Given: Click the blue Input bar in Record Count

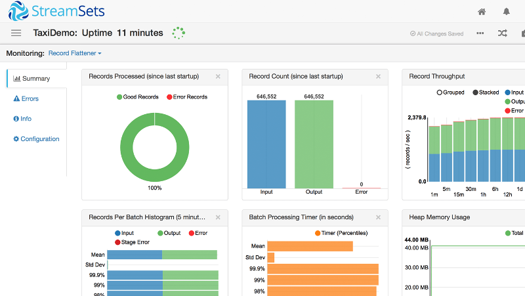Looking at the screenshot, I should point(266,144).
